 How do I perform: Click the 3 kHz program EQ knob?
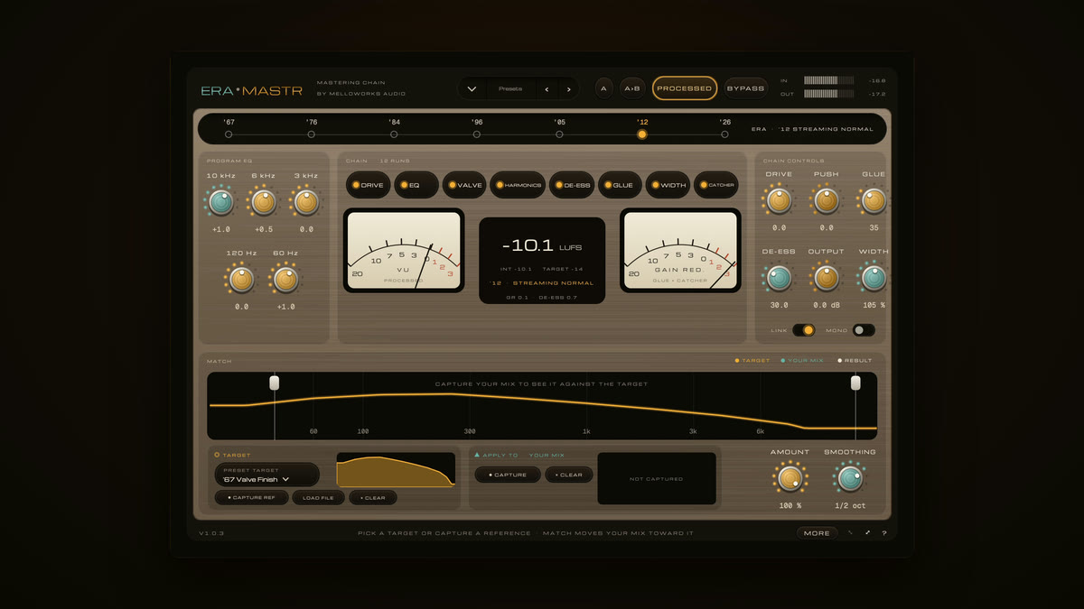click(x=306, y=201)
